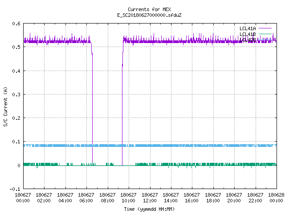Viewport: 285px width, 213px height.
Task: Click the purple LCL41A legend line sample
Action: [265, 28]
